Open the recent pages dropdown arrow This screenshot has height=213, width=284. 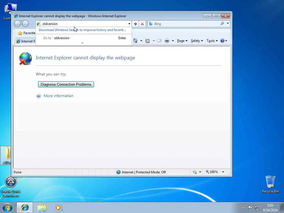[x=31, y=24]
